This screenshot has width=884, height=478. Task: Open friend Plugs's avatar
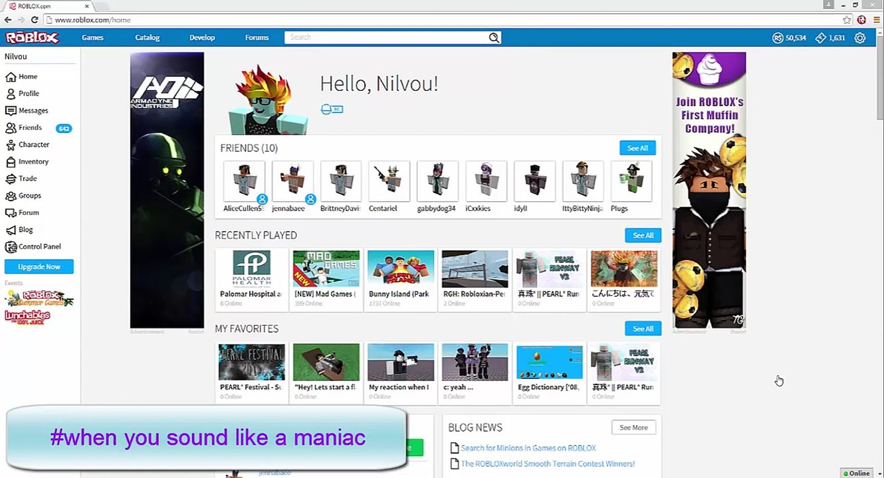tap(631, 181)
